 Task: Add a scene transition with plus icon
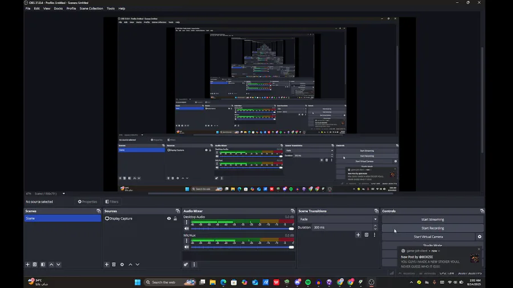click(x=358, y=234)
